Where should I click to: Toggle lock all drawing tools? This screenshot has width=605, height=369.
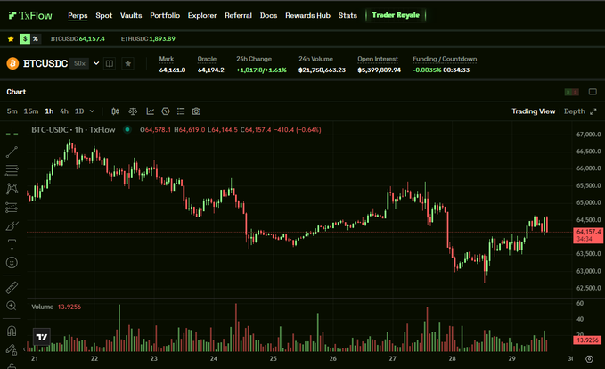coord(12,349)
